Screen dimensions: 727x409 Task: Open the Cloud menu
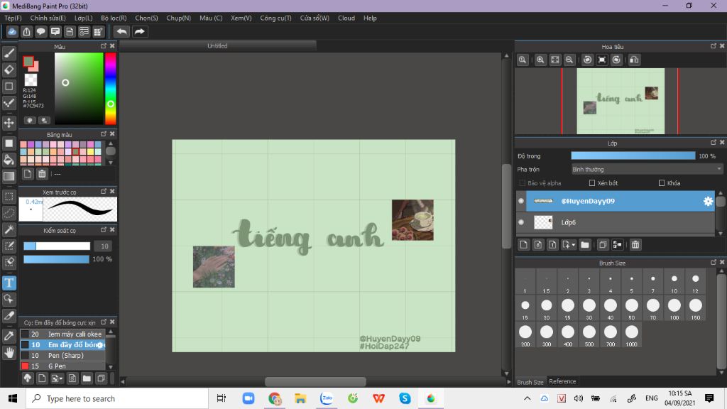tap(346, 18)
